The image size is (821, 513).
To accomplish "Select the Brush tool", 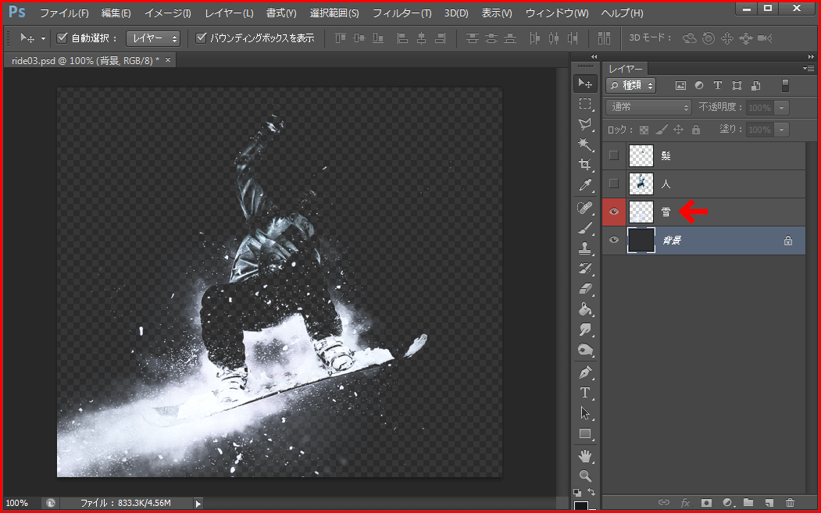I will tap(585, 228).
